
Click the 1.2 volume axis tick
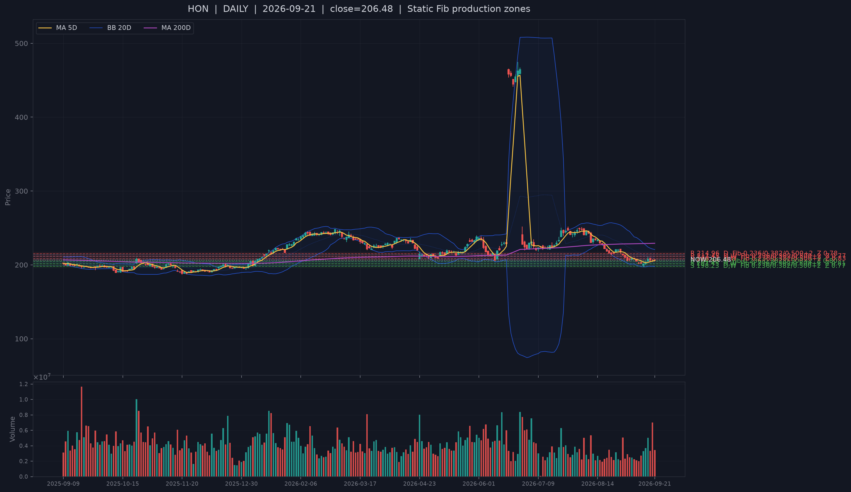click(x=24, y=384)
